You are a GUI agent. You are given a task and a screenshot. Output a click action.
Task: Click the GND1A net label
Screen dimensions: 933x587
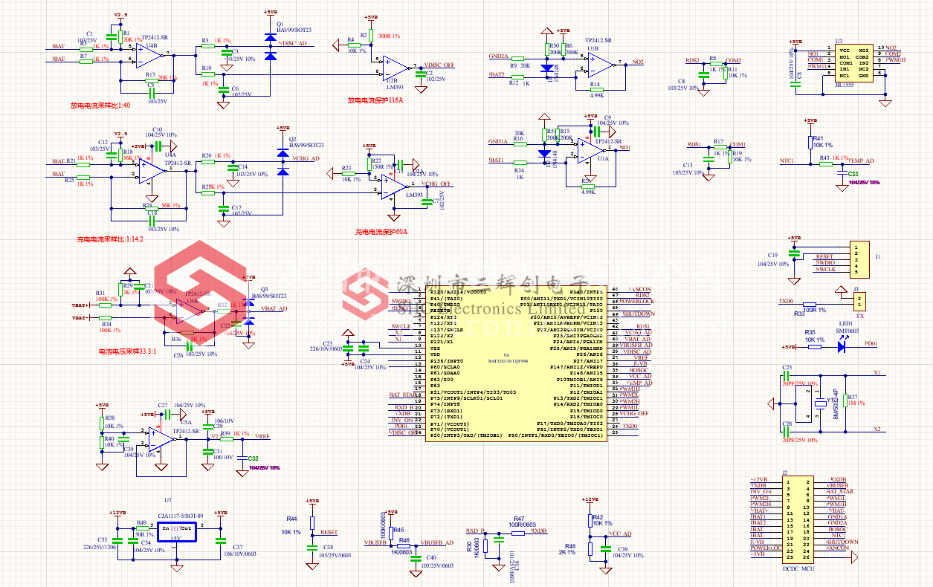pyautogui.click(x=498, y=141)
